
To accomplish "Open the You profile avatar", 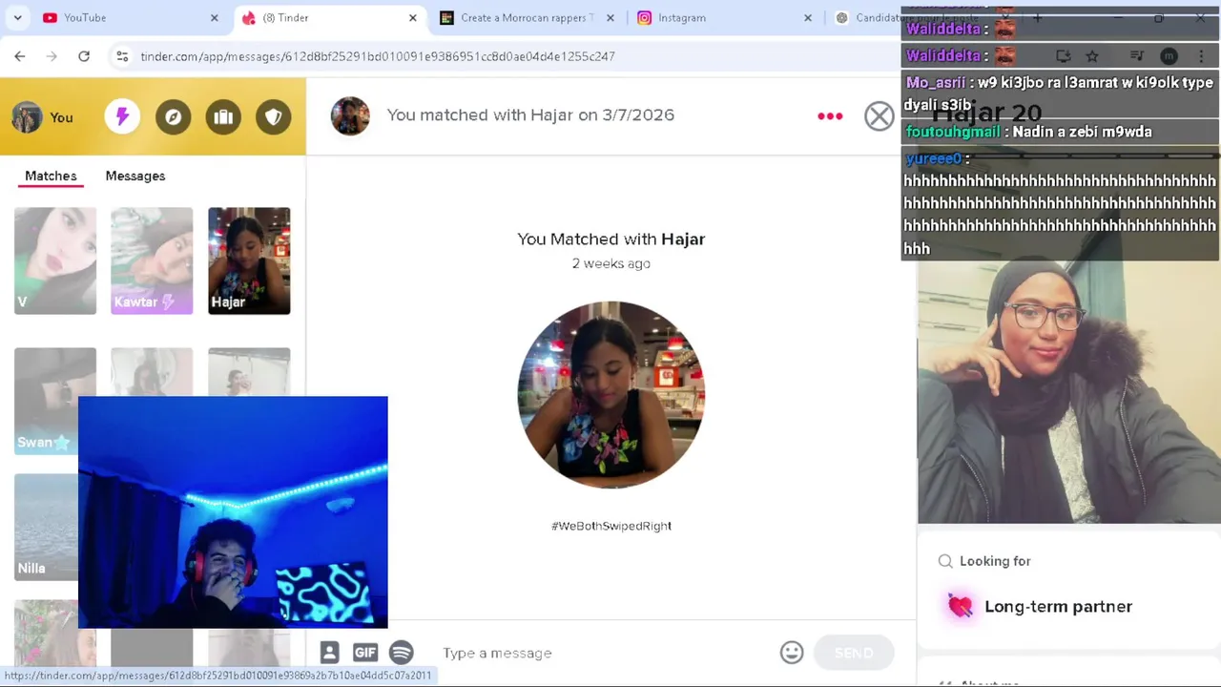I will click(x=28, y=117).
